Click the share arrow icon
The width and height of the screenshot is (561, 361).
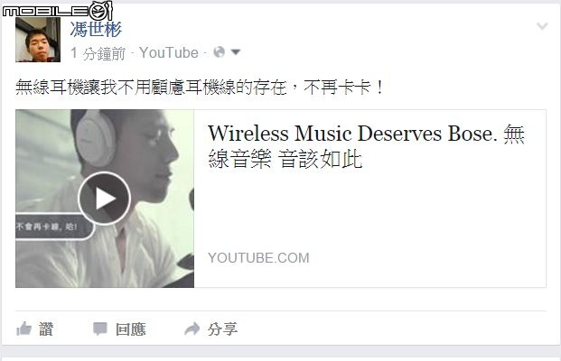point(192,329)
